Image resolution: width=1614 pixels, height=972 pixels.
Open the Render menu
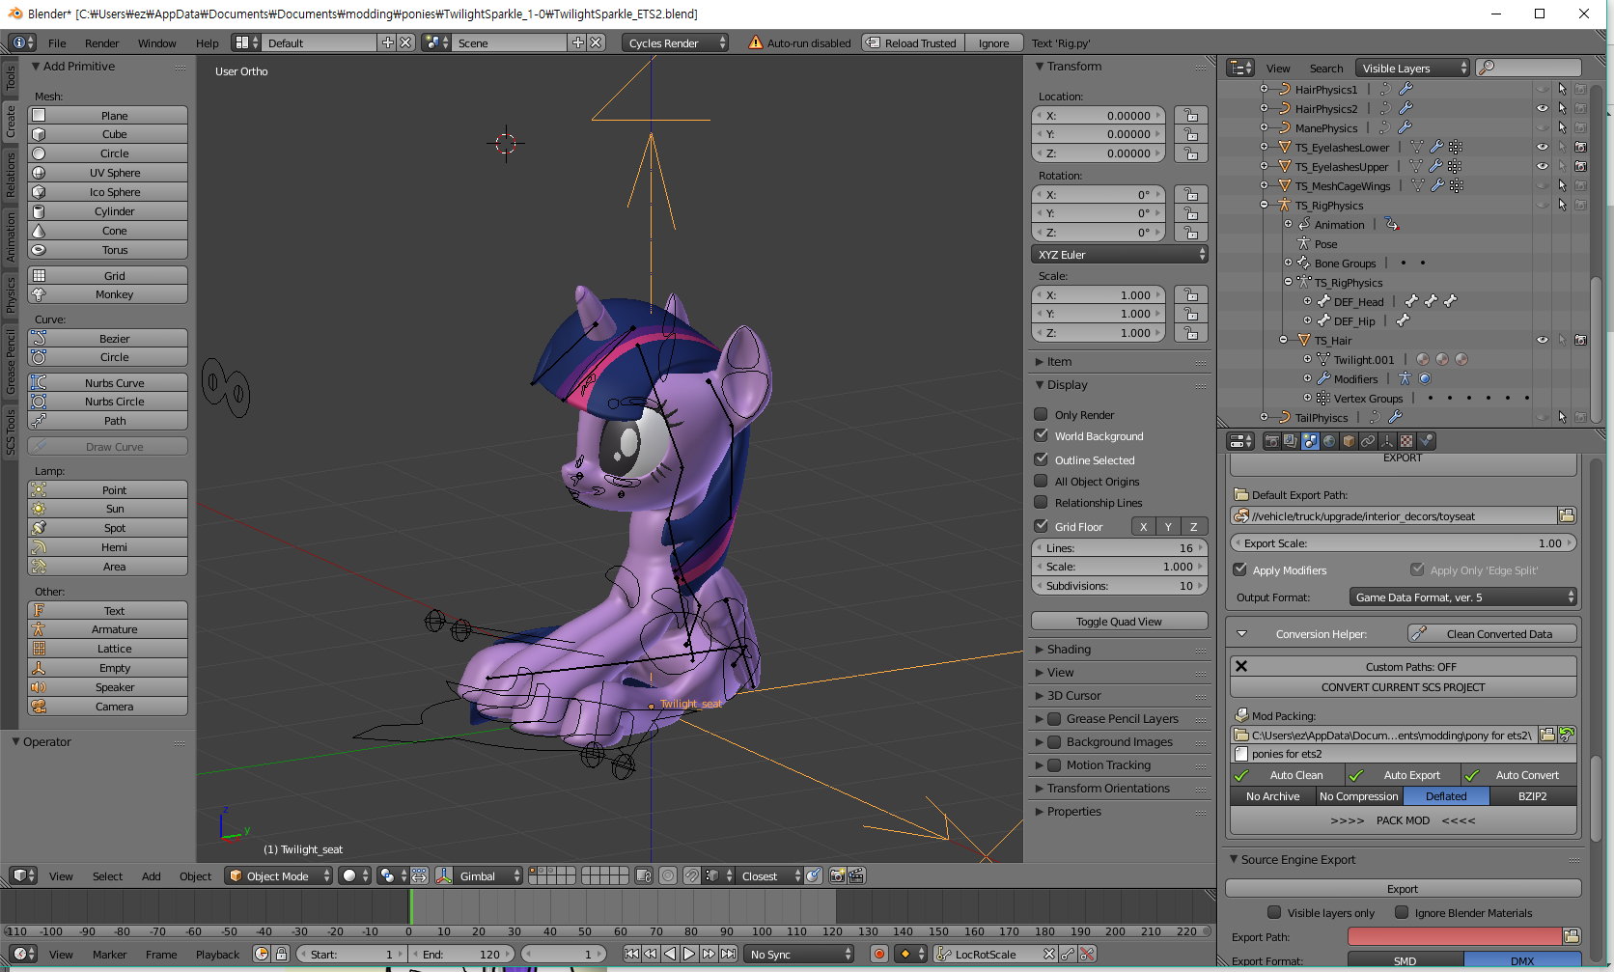[101, 43]
